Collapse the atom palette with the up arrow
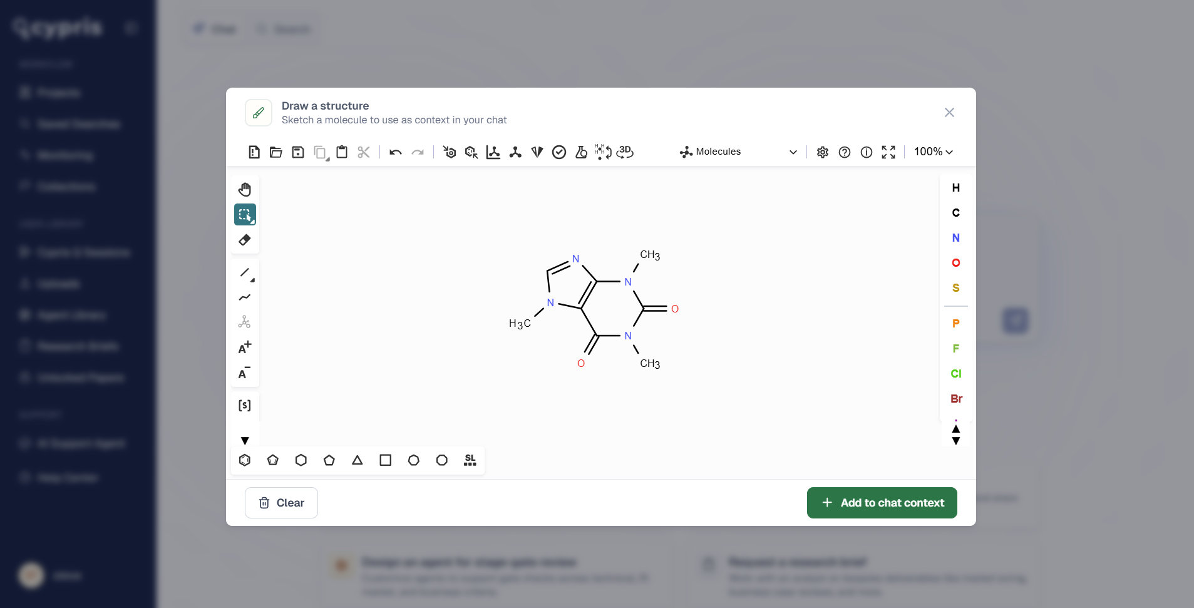Image resolution: width=1194 pixels, height=608 pixels. [x=956, y=429]
